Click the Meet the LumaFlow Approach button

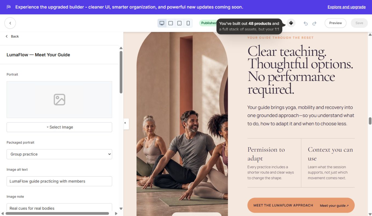coord(301,205)
